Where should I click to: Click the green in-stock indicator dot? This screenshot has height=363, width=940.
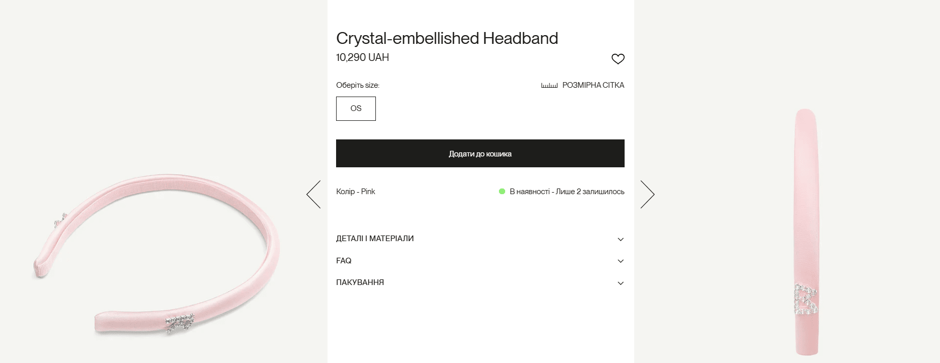(502, 192)
